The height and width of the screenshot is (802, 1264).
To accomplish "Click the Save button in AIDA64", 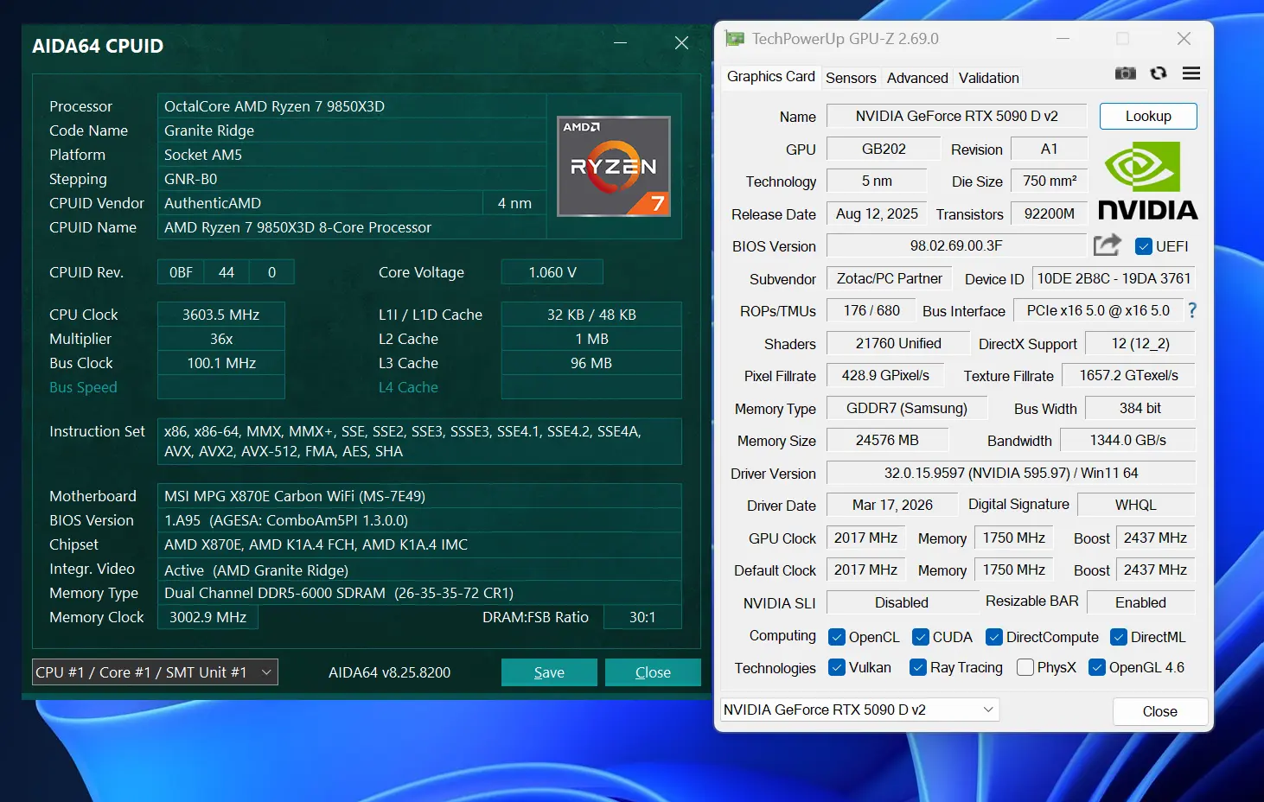I will (549, 672).
